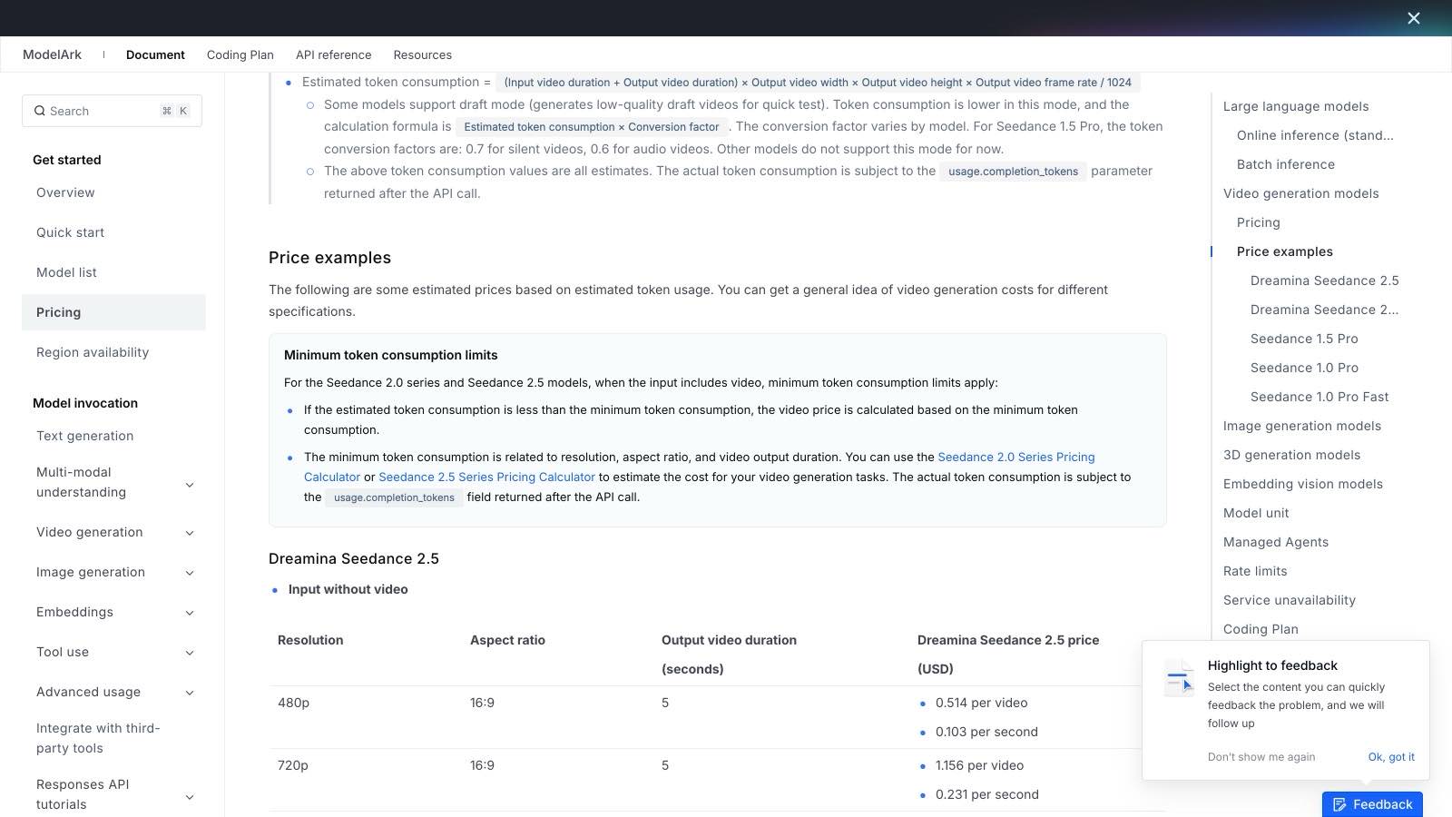Click the 0.514 per video price
The height and width of the screenshot is (817, 1452).
pyautogui.click(x=981, y=703)
